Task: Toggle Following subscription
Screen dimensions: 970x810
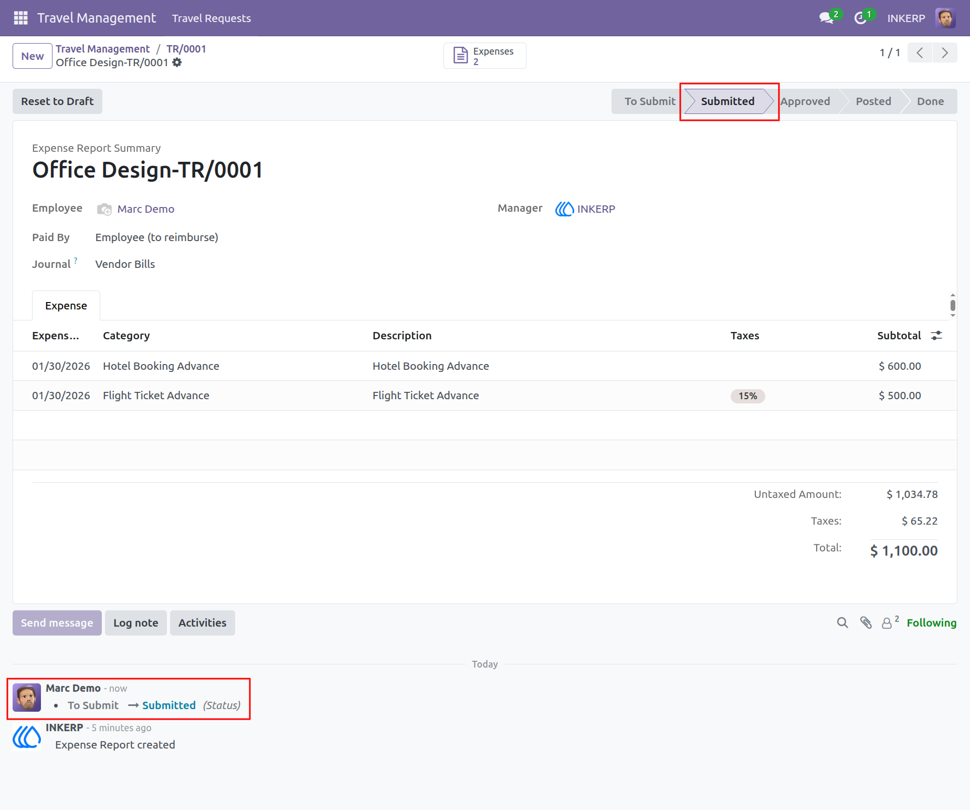Action: pos(931,623)
